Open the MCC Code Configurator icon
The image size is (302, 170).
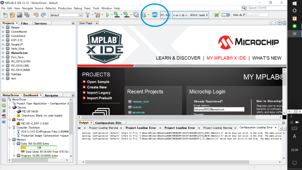point(155,15)
